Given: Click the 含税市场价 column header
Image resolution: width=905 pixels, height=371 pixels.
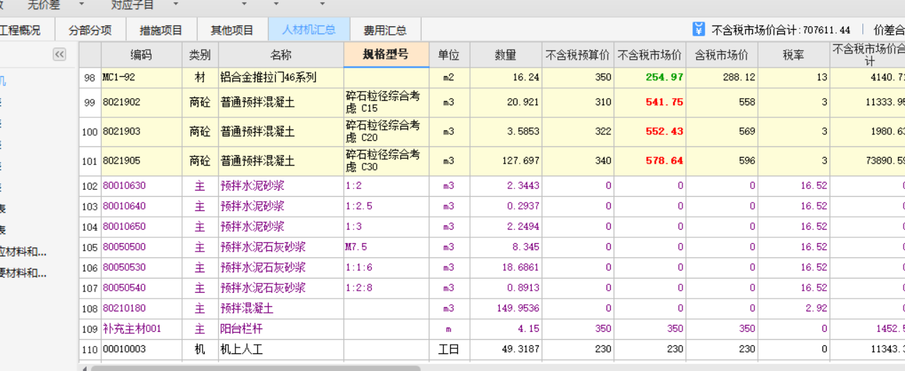Looking at the screenshot, I should tap(722, 55).
